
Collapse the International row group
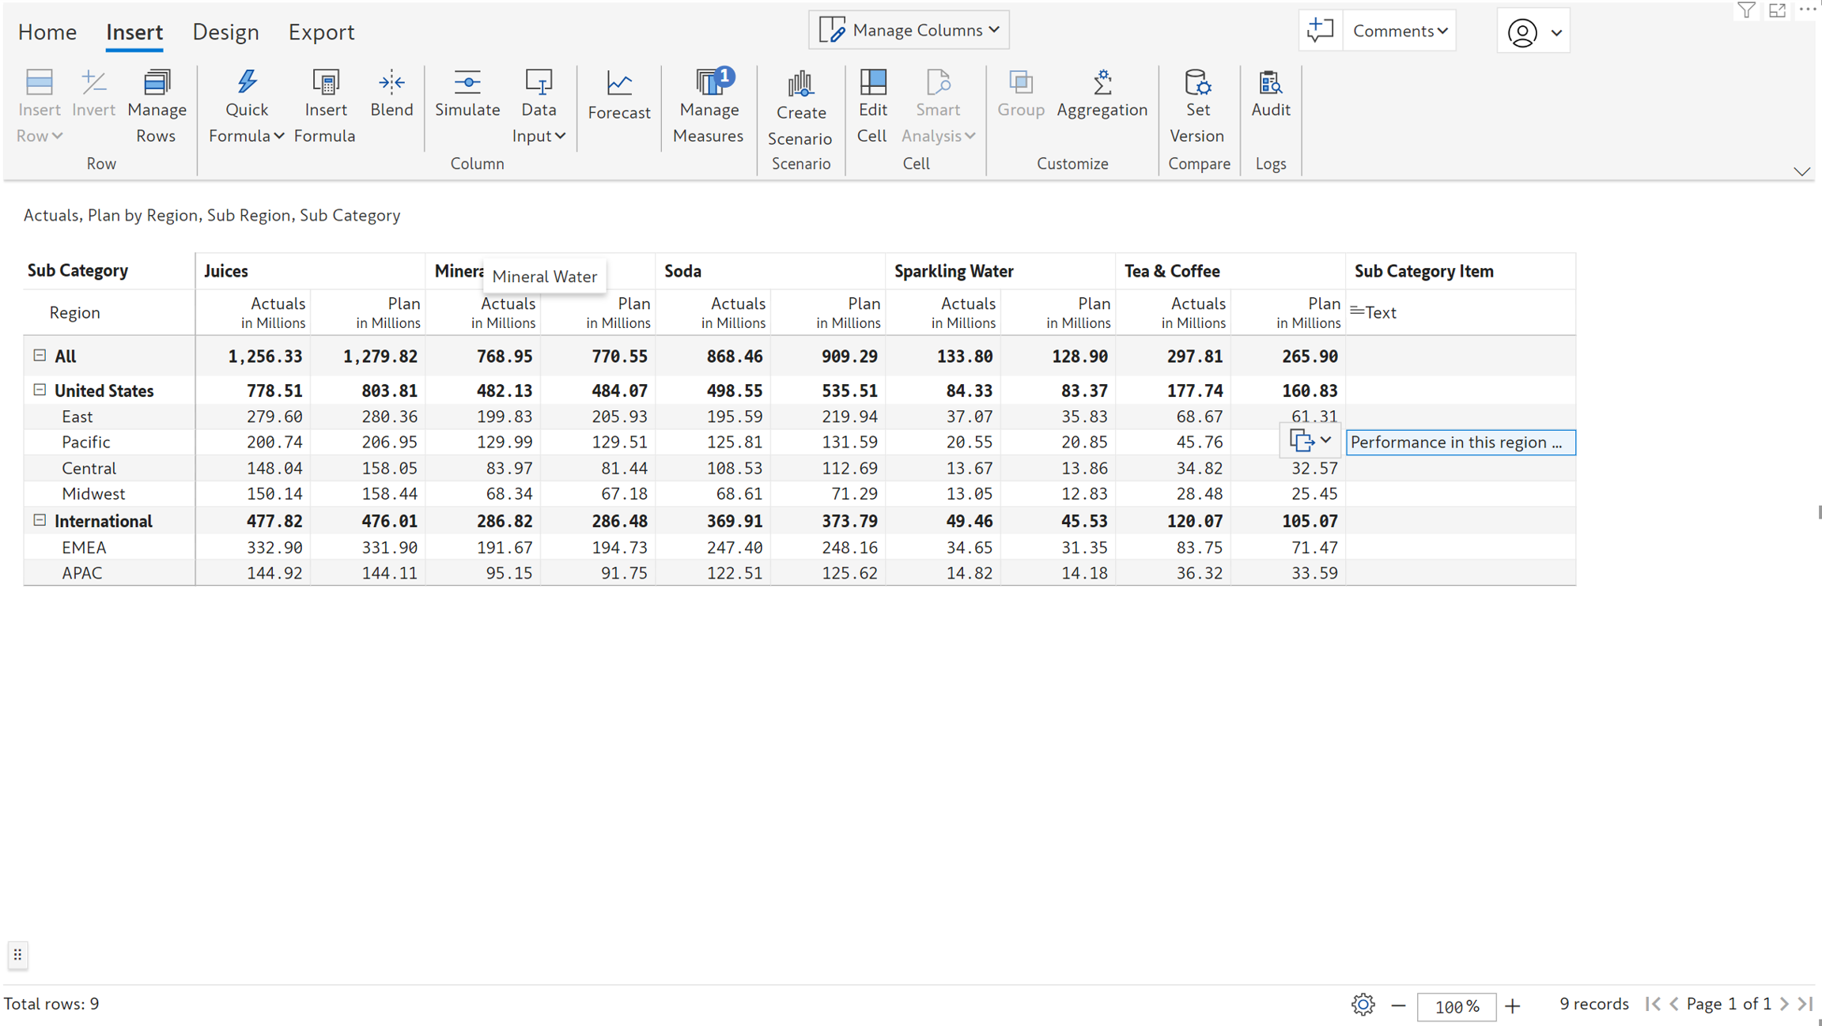coord(40,520)
